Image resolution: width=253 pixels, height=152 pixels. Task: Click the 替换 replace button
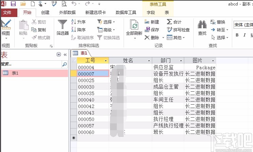point(218,22)
